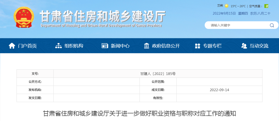Screen dimensions: 279x121
Task: Click the 星期四 weekday text
Action: click(243, 13)
